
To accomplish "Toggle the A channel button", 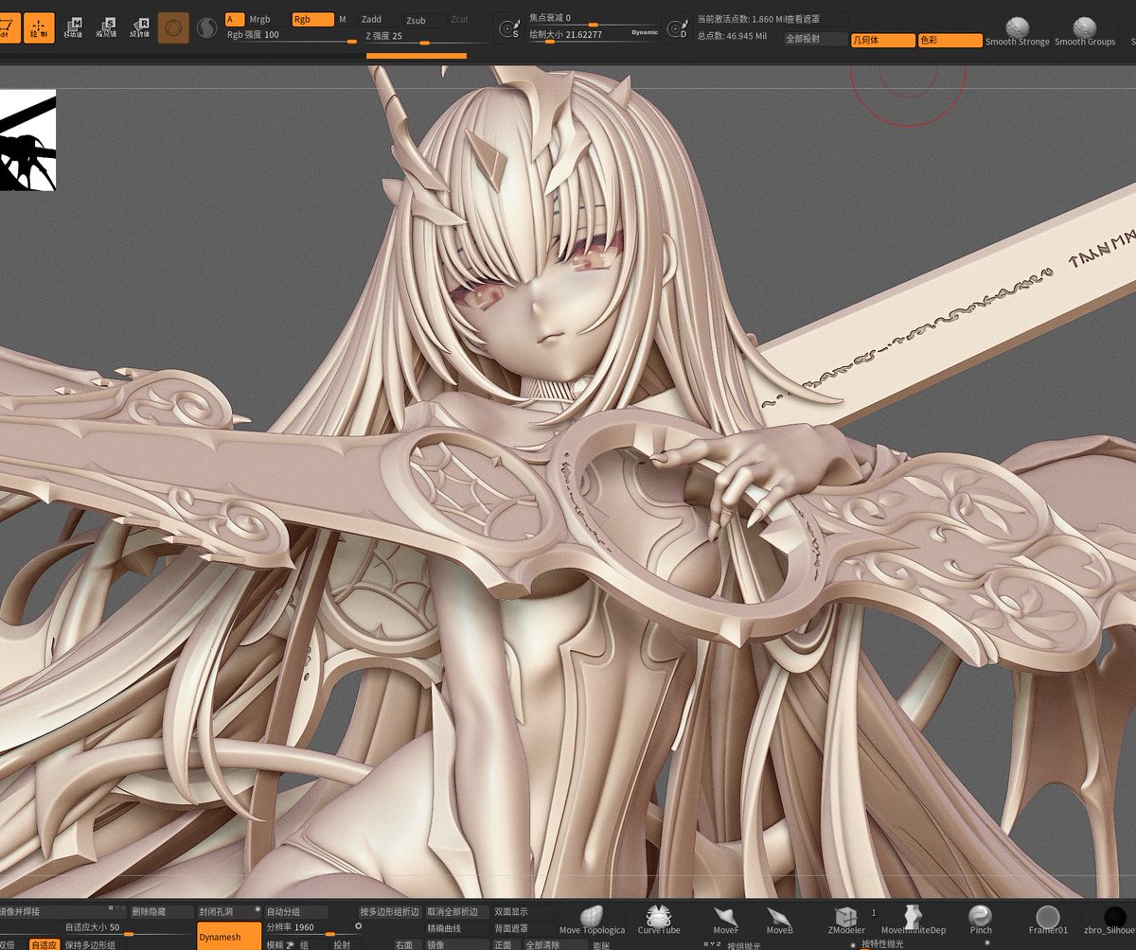I will tap(235, 19).
